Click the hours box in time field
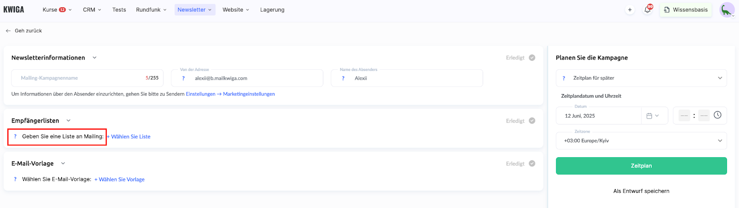739x208 pixels. (684, 116)
